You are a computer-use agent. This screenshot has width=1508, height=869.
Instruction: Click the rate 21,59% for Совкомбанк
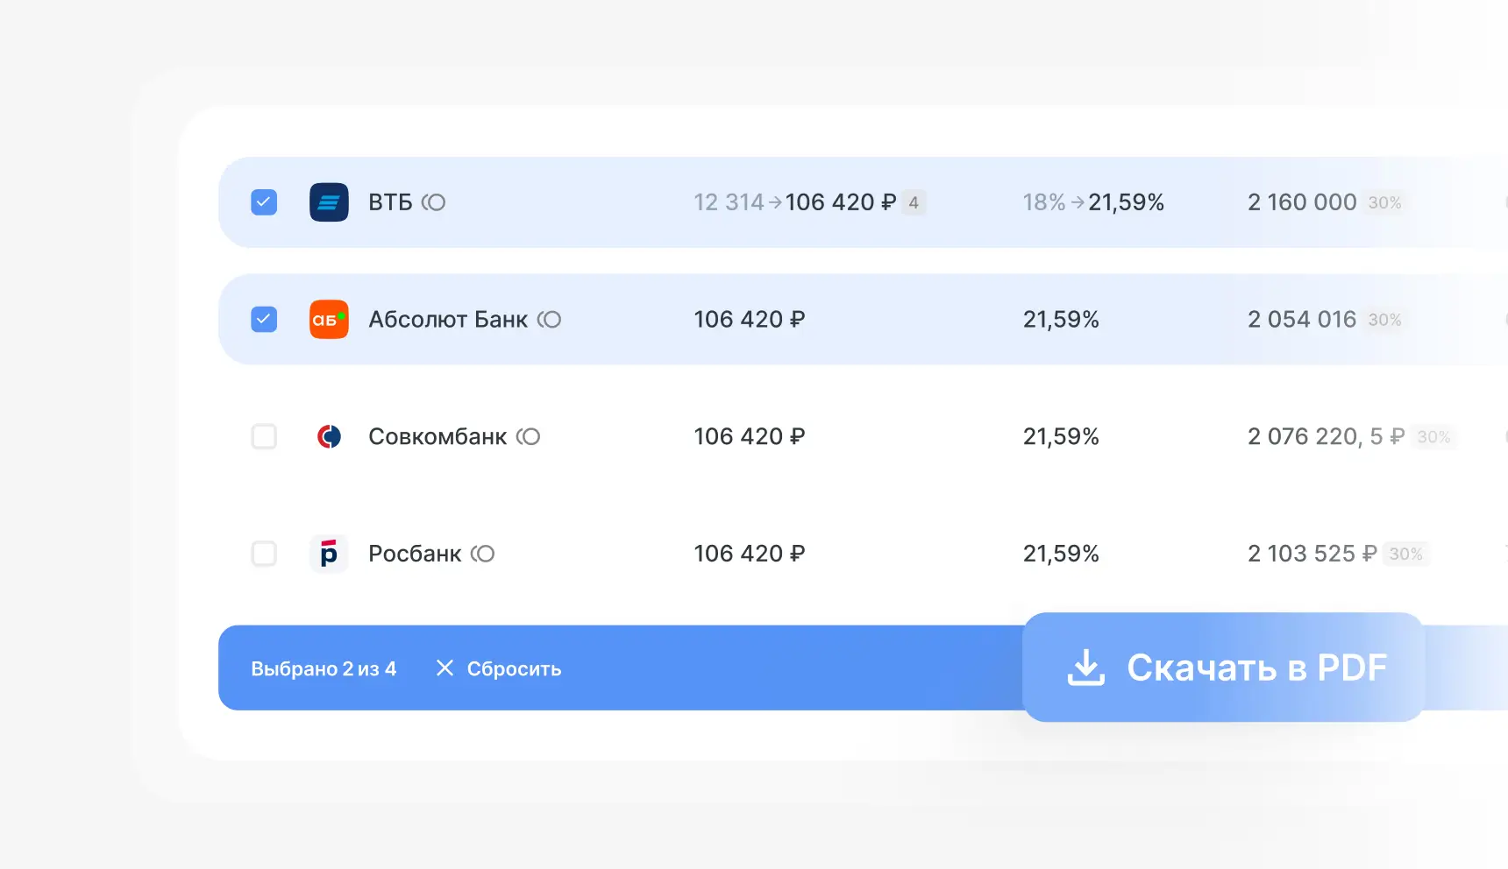tap(1061, 436)
